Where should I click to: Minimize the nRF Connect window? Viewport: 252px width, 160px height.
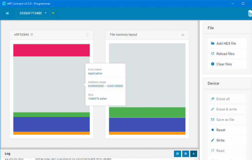point(233,4)
